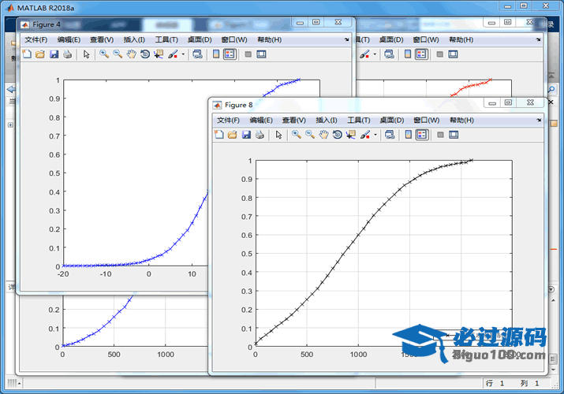Select Rotate 3D tool in Figure 4
Viewport: 564px width, 394px height.
[145, 54]
